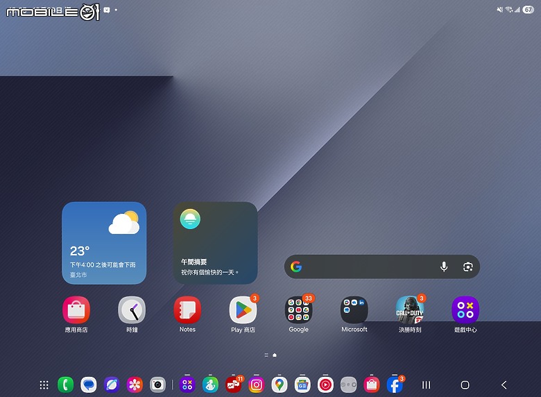
Task: Launch Instagram from the taskbar
Action: coord(257,385)
